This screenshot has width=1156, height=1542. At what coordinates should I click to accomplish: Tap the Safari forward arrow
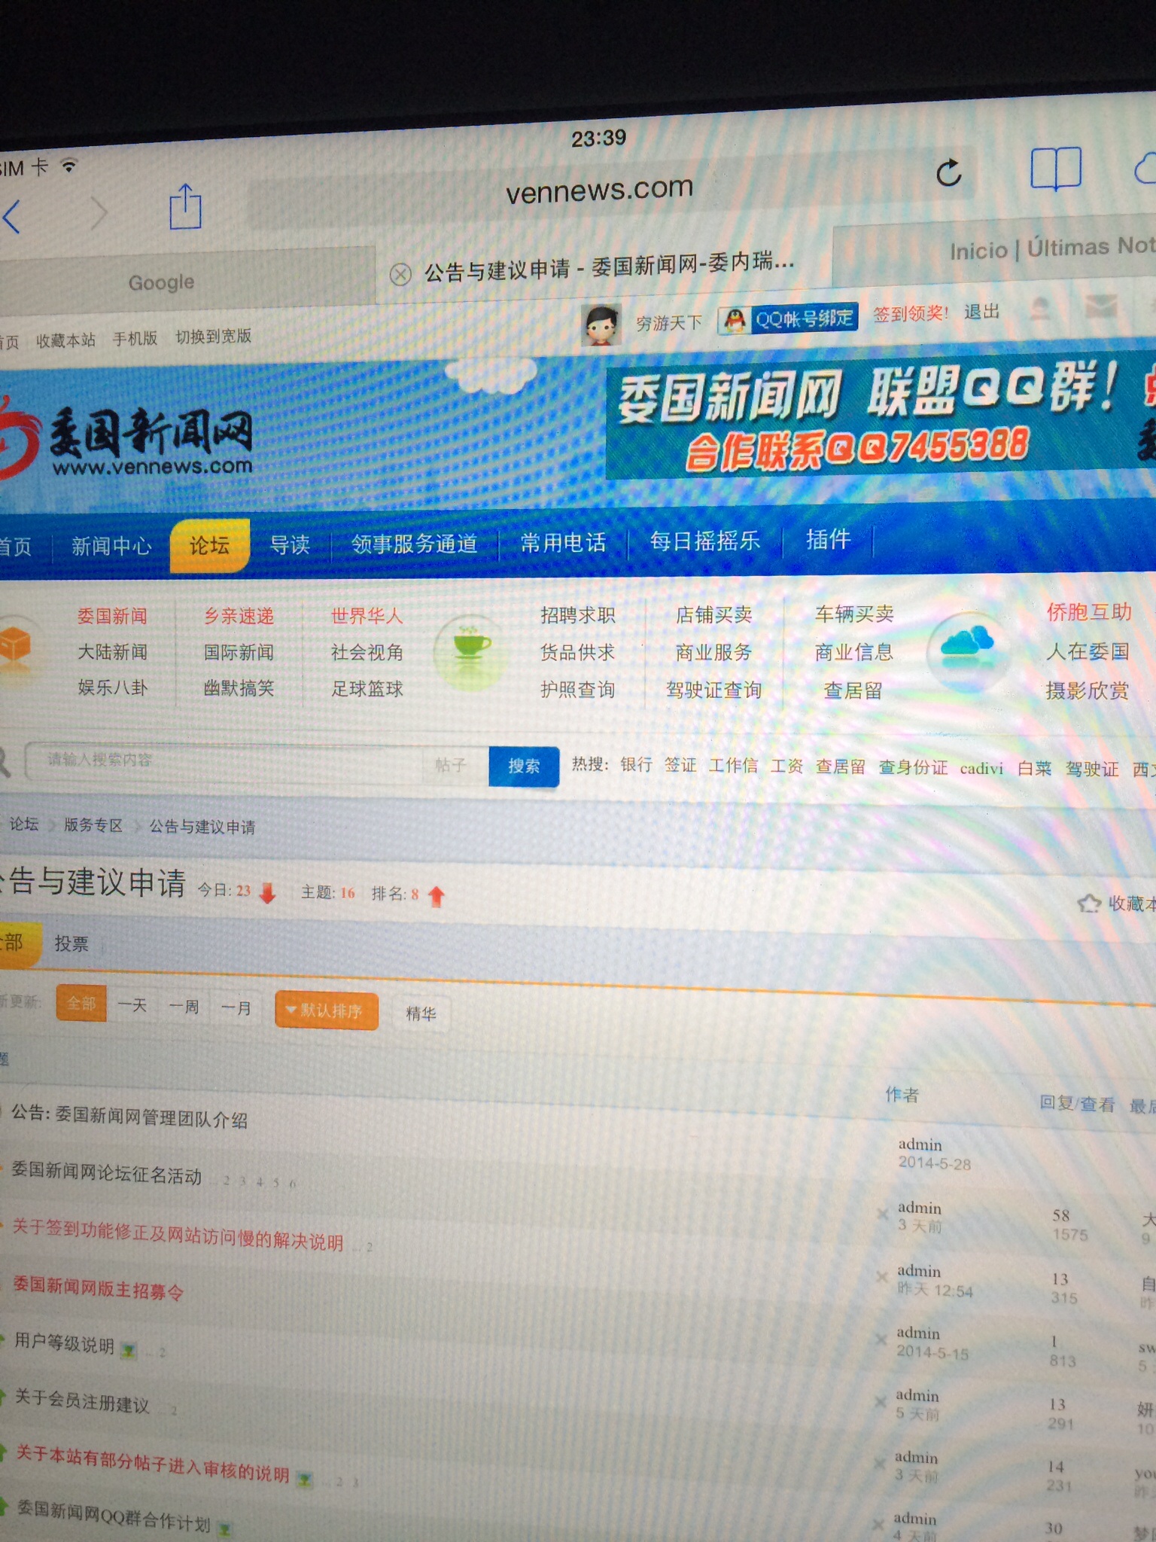click(99, 212)
